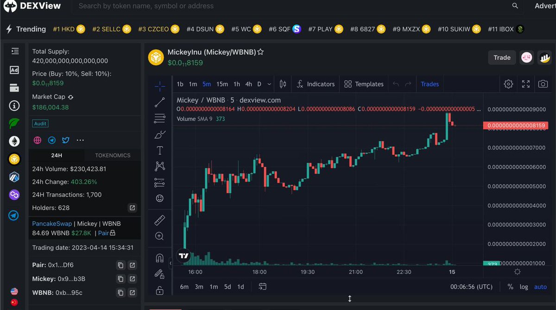
Task: Switch chart to 1m interval
Action: pos(193,84)
